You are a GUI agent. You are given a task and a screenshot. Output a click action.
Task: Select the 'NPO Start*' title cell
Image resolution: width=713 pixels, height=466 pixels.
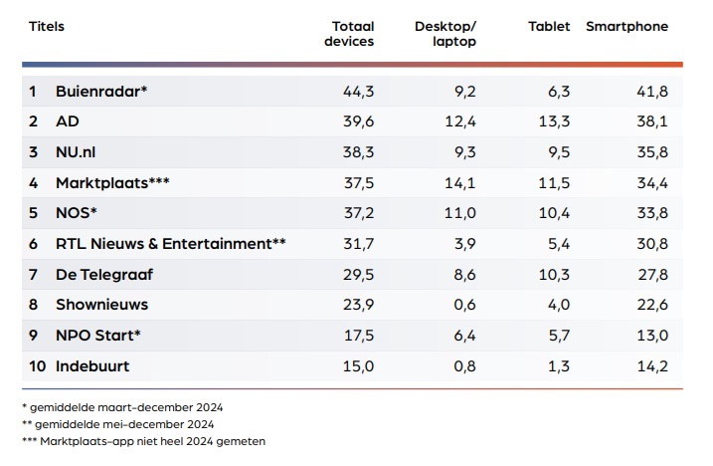[x=98, y=336]
